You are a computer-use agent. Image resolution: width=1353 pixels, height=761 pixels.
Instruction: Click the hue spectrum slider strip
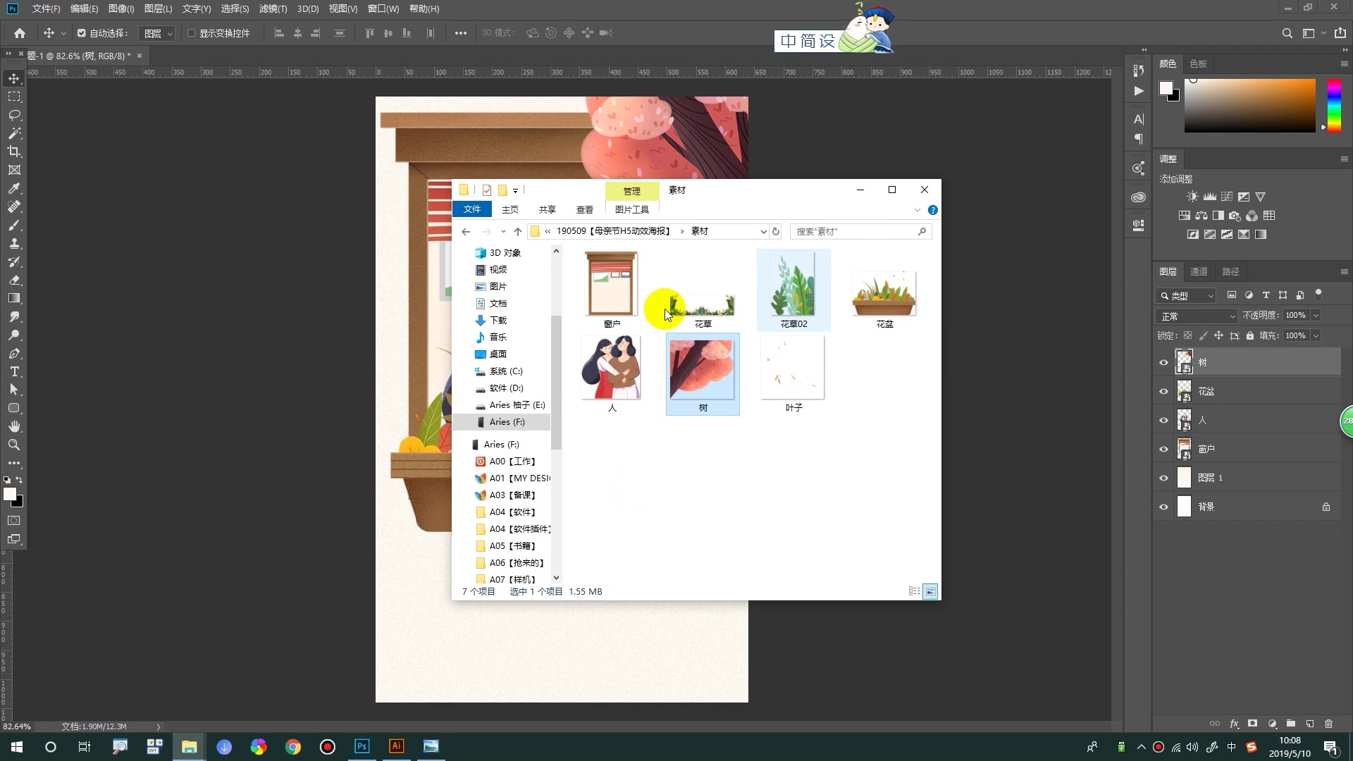pyautogui.click(x=1334, y=105)
